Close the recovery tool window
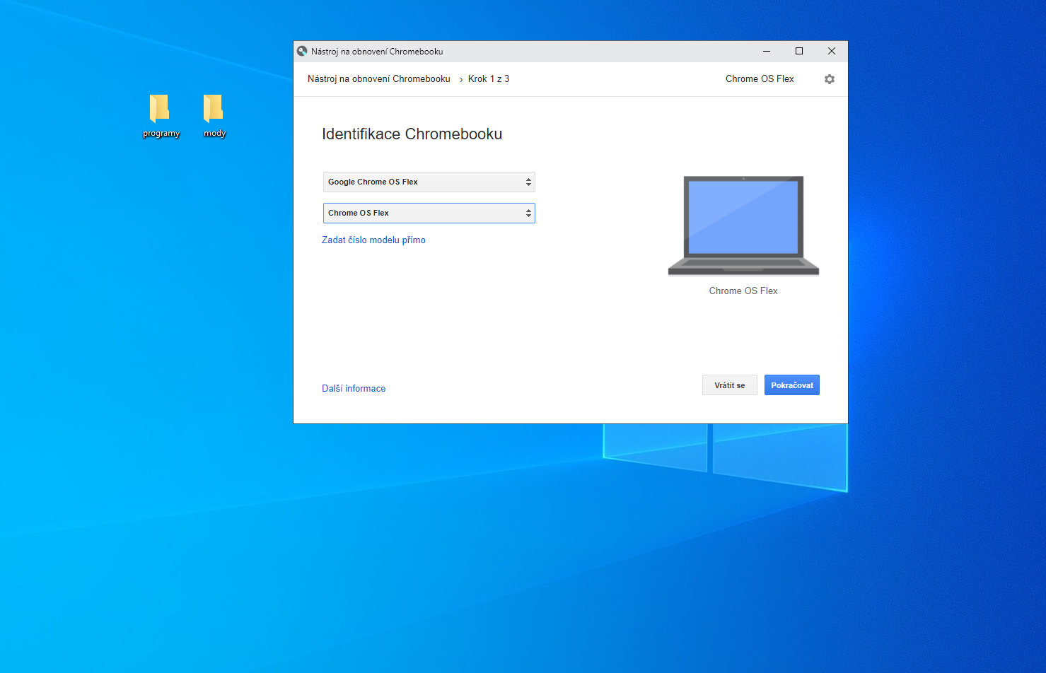Viewport: 1046px width, 673px height. point(832,51)
